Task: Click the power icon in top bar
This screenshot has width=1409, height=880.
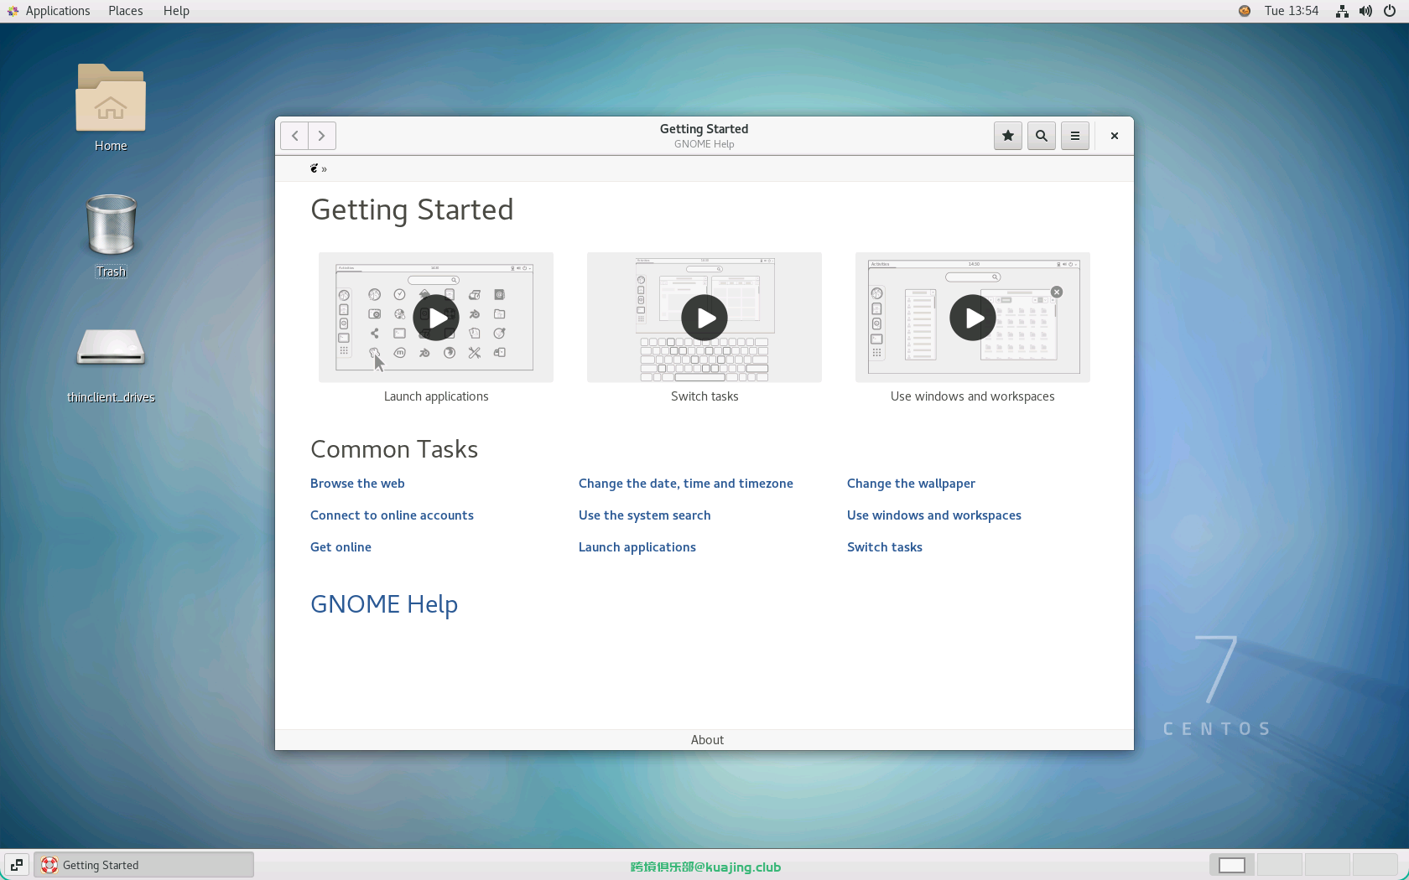Action: 1390,11
